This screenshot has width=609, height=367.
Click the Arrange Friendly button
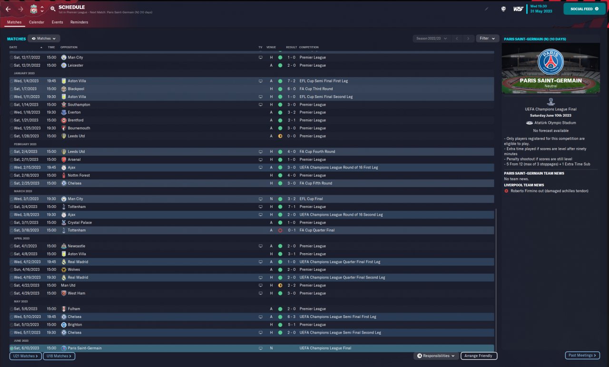tap(479, 356)
